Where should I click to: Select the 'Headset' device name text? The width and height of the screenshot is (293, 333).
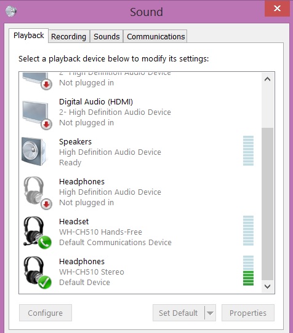tap(74, 222)
